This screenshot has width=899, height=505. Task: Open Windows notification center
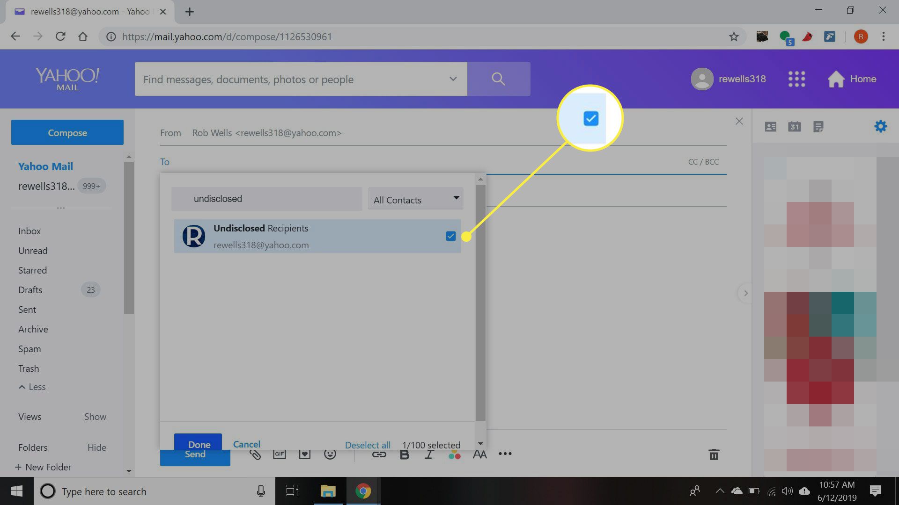875,491
